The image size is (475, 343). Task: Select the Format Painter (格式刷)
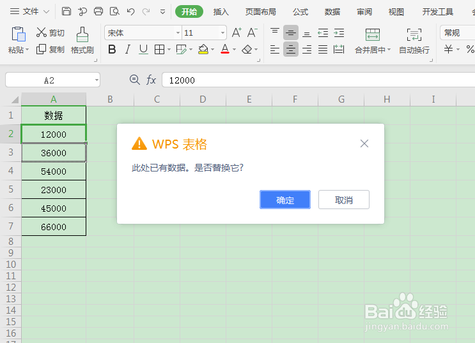click(82, 41)
